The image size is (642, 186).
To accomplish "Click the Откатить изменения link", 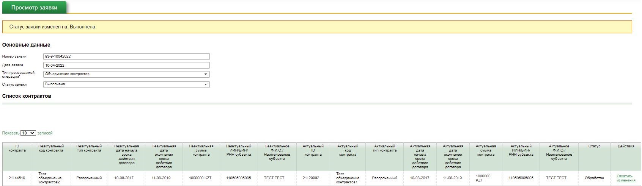I will (x=626, y=178).
